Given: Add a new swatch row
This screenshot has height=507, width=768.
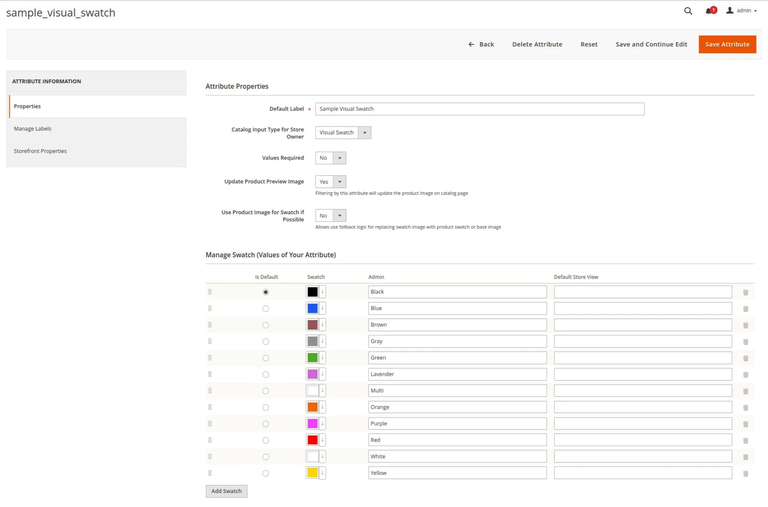Looking at the screenshot, I should [x=227, y=491].
